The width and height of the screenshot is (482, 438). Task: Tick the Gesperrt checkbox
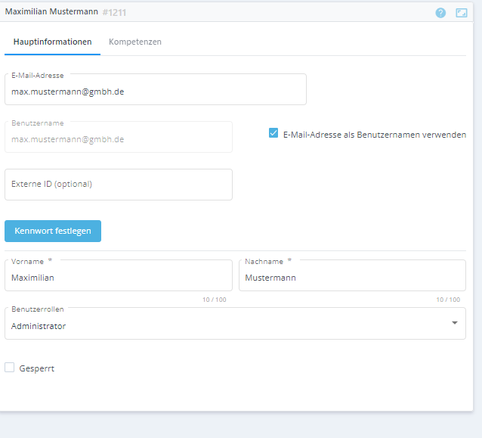pyautogui.click(x=10, y=368)
